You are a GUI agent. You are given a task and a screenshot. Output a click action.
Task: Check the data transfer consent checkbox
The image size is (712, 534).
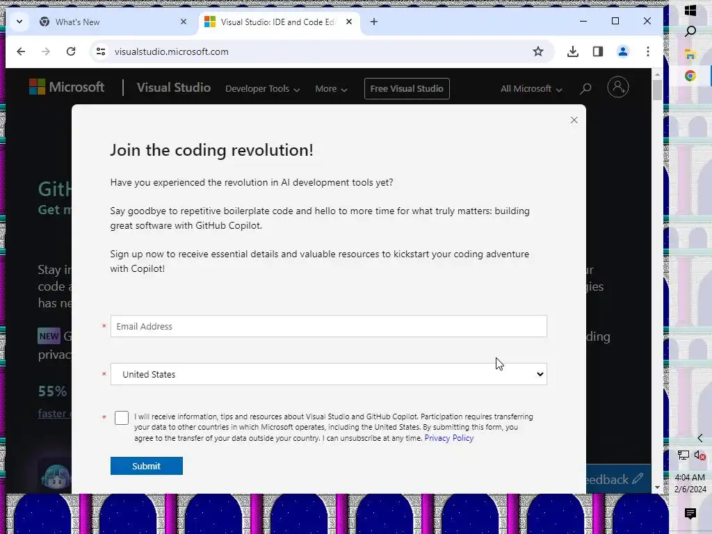coord(122,418)
